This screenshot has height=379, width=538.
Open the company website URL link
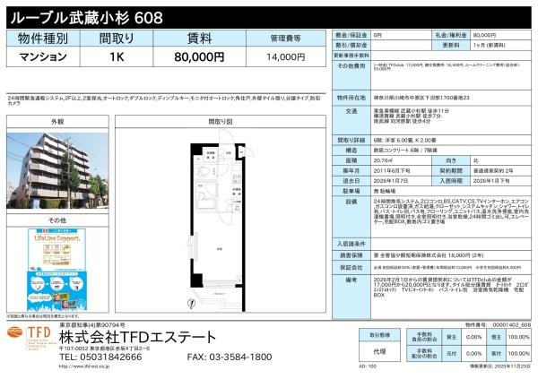point(84,366)
